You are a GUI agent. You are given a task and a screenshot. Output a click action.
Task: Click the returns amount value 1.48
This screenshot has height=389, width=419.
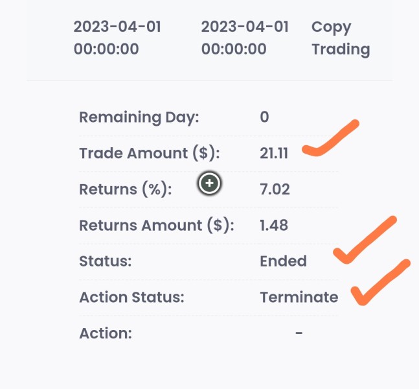coord(274,225)
